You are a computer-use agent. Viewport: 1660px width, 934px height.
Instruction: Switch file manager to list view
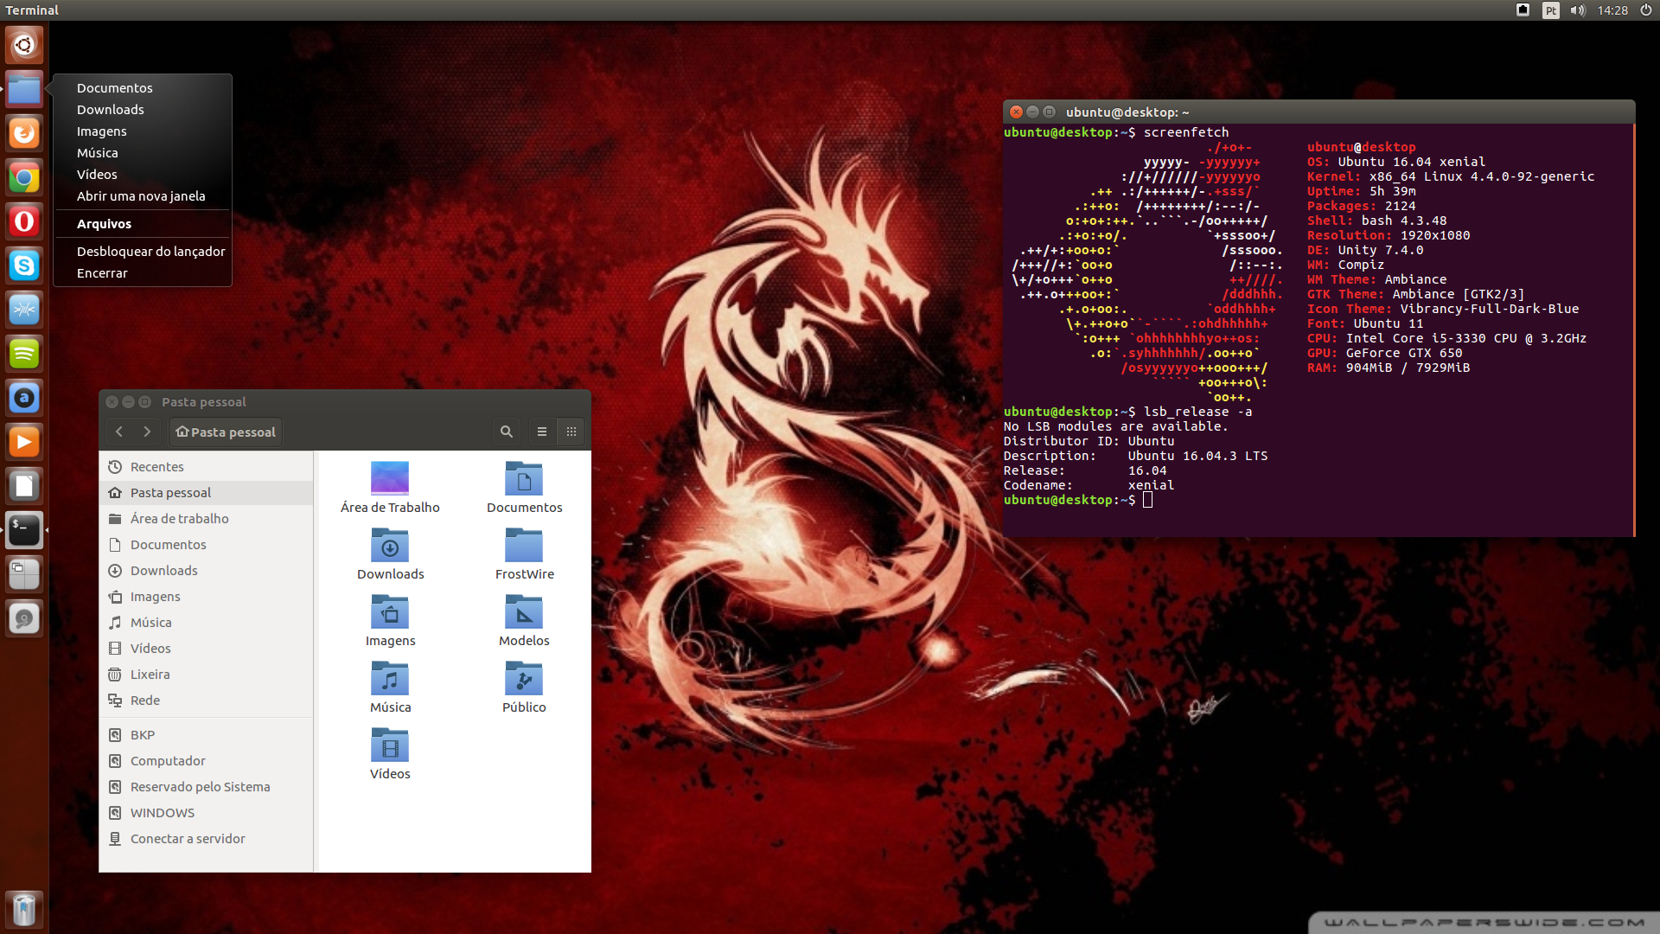(542, 432)
